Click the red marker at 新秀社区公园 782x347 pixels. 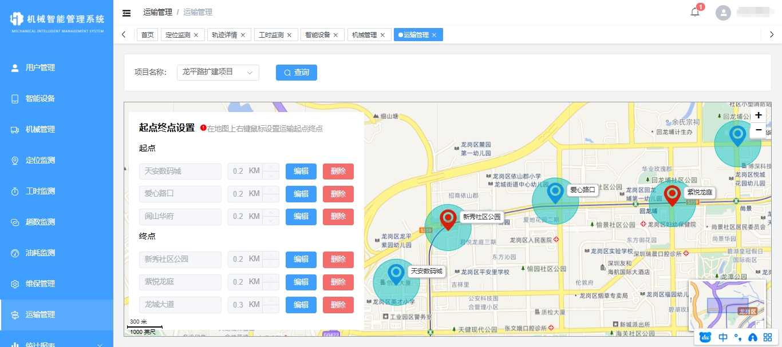click(x=448, y=220)
